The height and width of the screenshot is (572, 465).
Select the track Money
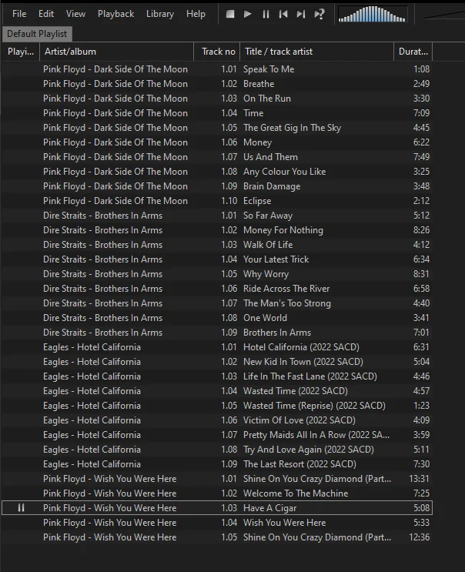[217, 142]
